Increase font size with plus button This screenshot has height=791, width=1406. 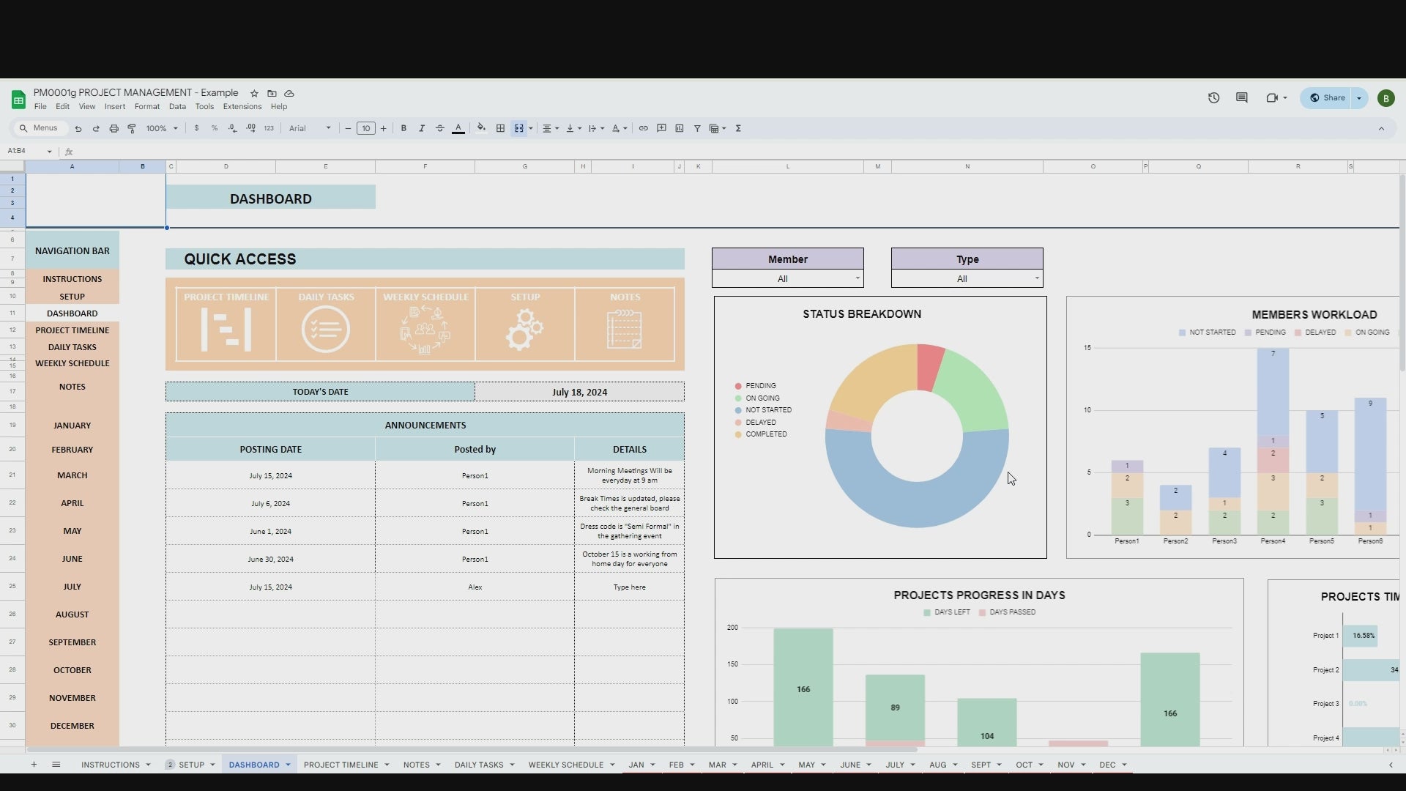coord(383,128)
